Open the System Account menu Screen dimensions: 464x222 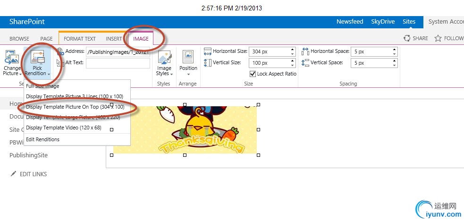[x=446, y=22]
